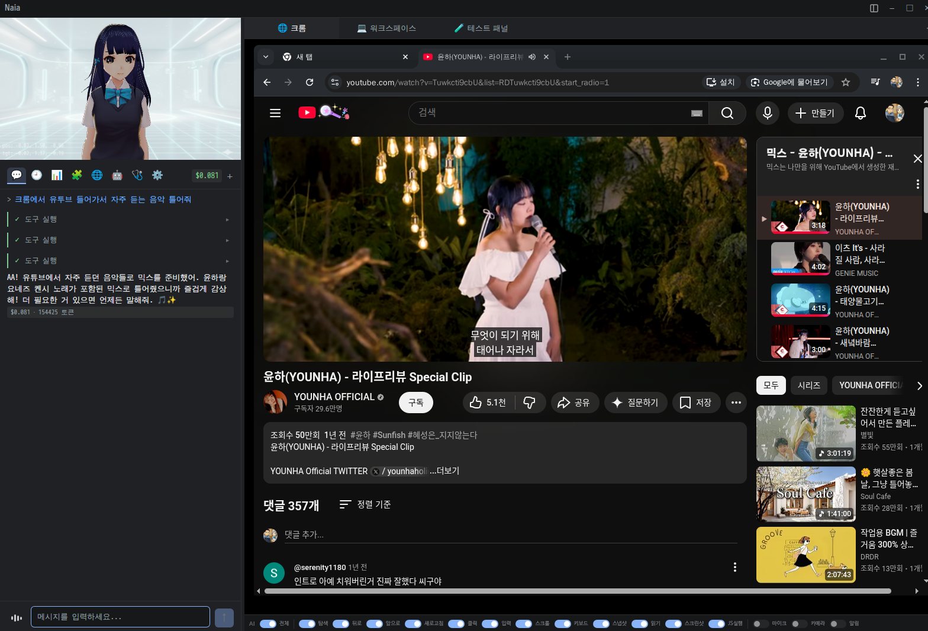The image size is (928, 631).
Task: Open the bar chart stats icon
Action: point(57,175)
